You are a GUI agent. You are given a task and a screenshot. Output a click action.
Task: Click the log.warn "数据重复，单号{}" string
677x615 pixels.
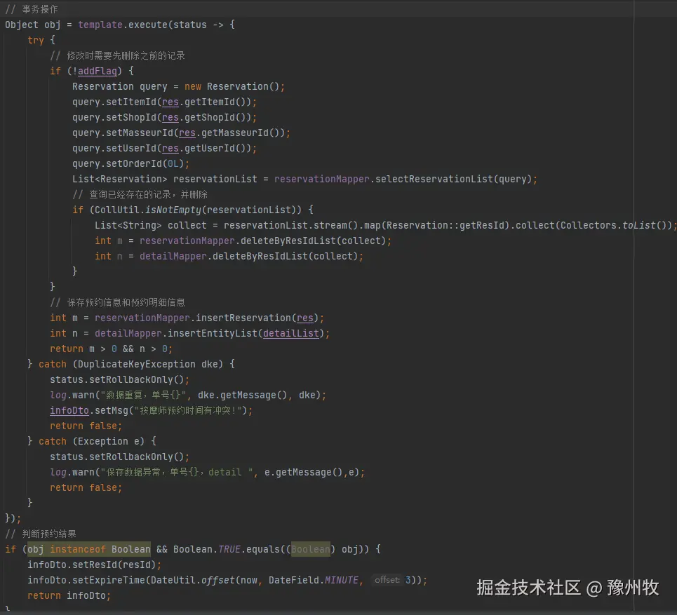click(145, 396)
